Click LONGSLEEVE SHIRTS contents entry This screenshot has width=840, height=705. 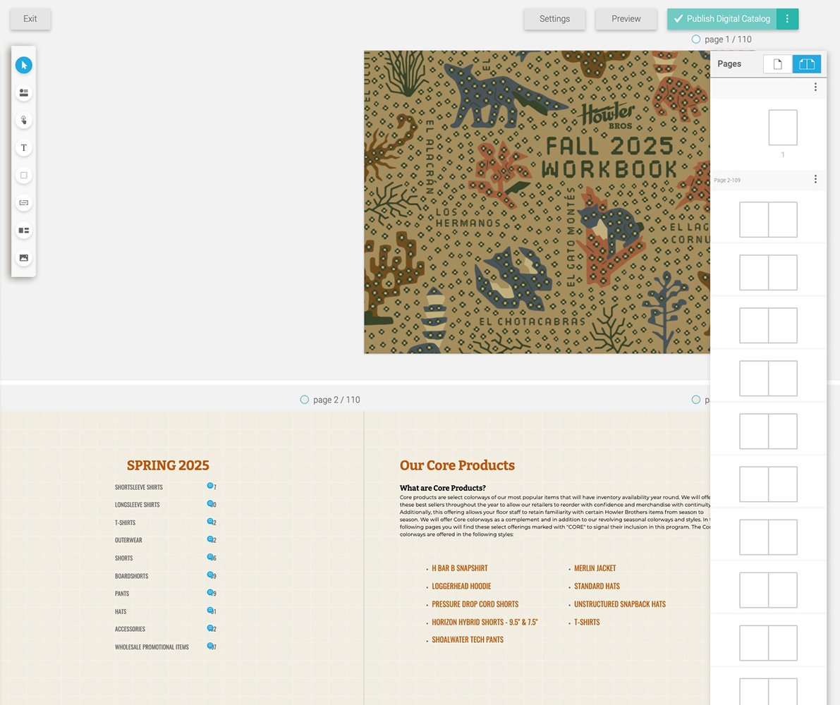[x=137, y=505]
